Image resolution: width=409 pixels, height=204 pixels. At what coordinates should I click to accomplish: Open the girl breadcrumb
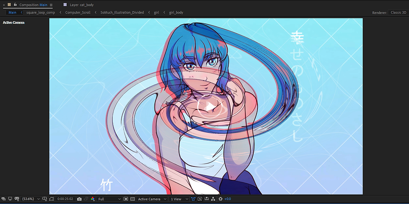(x=157, y=12)
